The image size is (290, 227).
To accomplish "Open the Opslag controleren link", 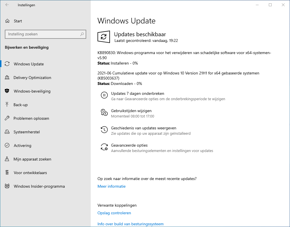I will [114, 213].
